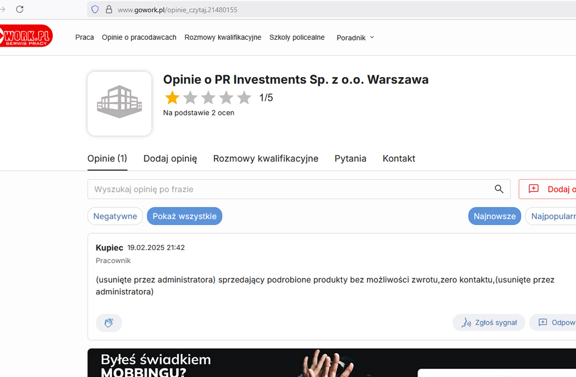This screenshot has width=576, height=377.
Task: Reply with the Odpowiedz button
Action: tap(553, 323)
